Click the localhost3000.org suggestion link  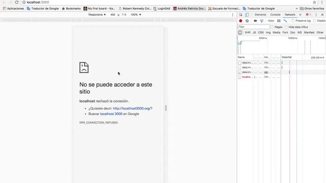pos(132,108)
